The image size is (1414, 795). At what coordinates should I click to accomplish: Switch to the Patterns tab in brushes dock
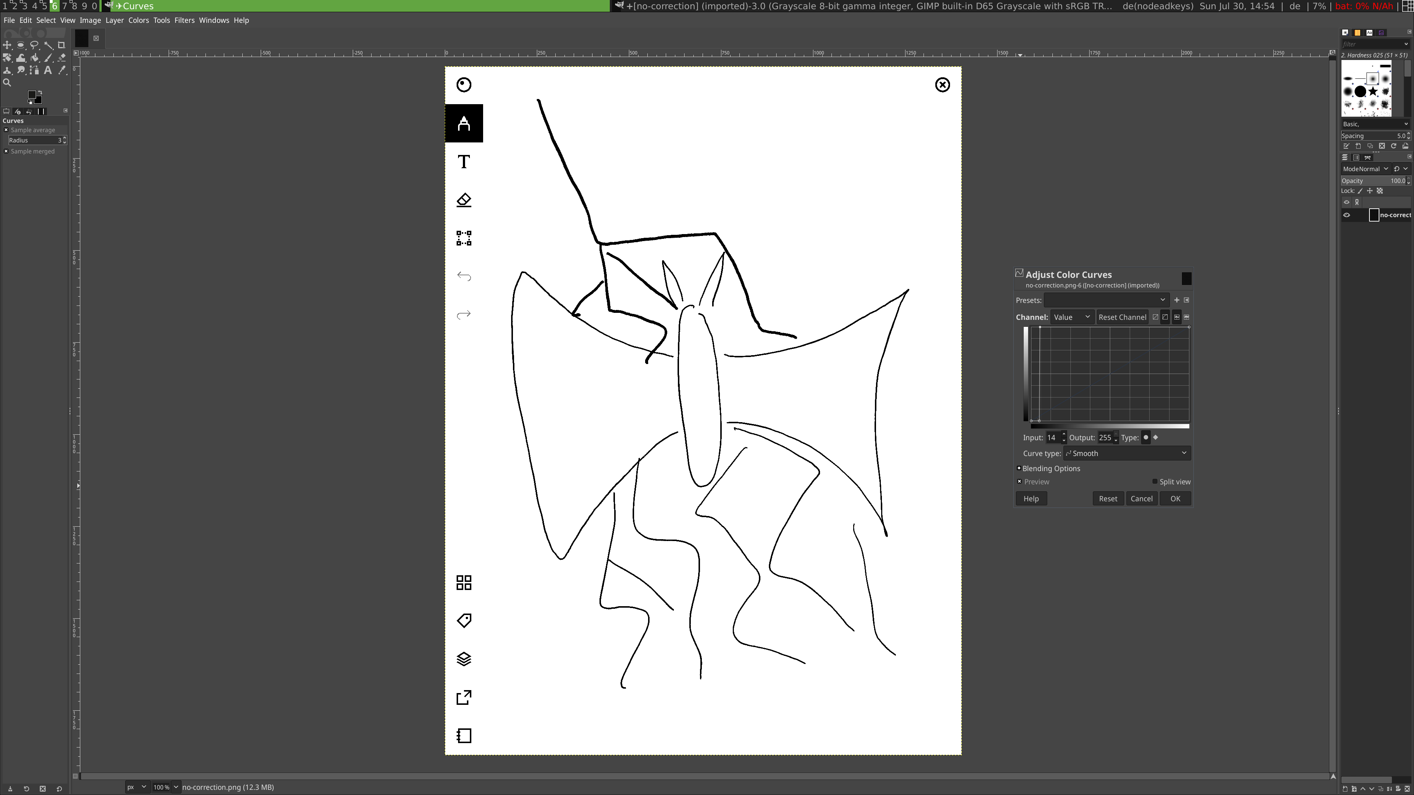[1357, 33]
